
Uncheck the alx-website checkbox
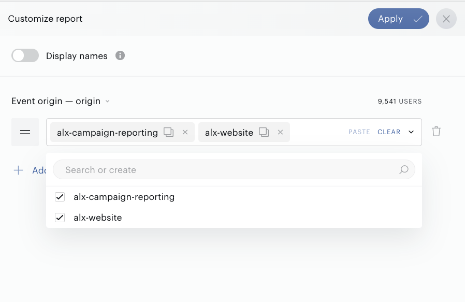click(x=60, y=218)
